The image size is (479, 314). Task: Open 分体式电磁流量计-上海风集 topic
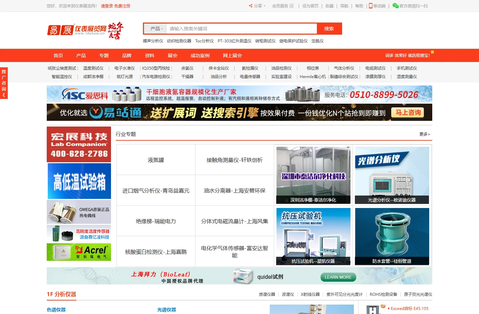pos(234,221)
